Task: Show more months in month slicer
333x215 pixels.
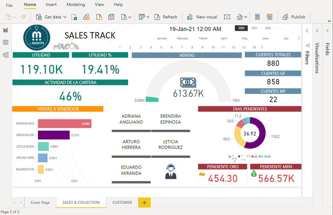Action: [299, 38]
